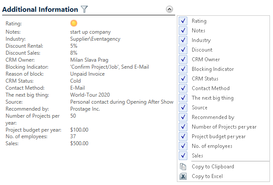Uncheck the Sales checkbox
Viewport: 273px width, 185px height.
pos(183,156)
